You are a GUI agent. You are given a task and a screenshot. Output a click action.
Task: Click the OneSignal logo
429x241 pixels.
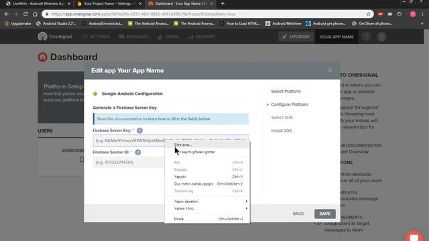tap(55, 36)
